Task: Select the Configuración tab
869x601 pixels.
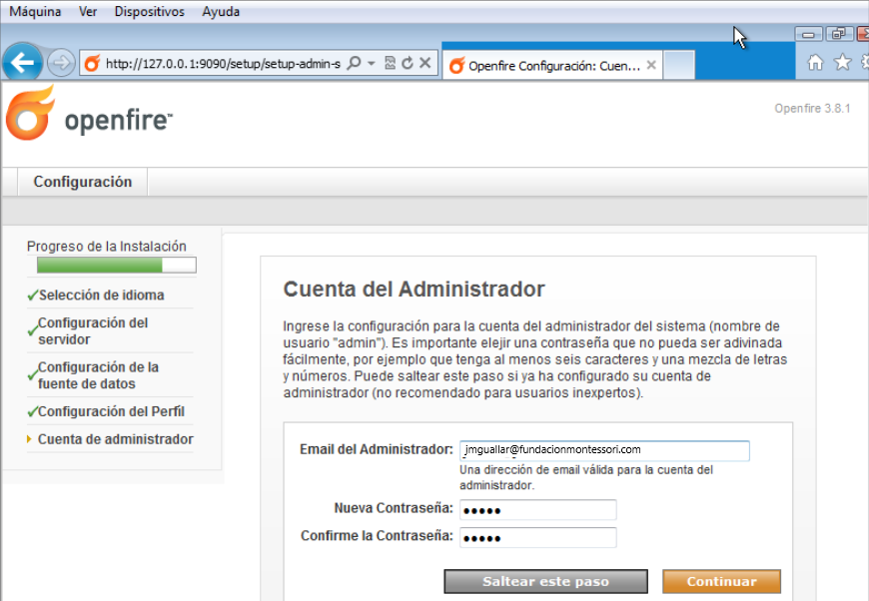Action: tap(83, 182)
